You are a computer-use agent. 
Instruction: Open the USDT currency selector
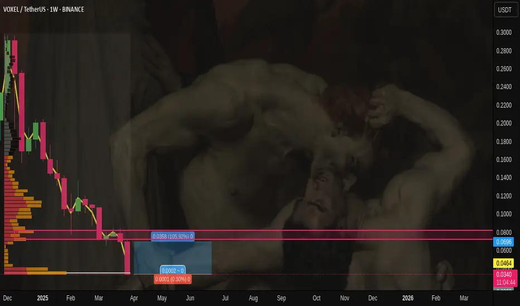click(x=505, y=10)
